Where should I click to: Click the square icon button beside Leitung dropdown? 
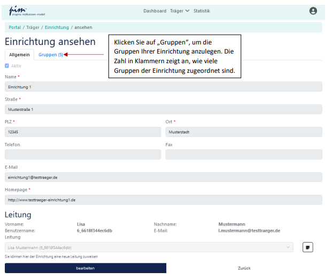pos(308,247)
